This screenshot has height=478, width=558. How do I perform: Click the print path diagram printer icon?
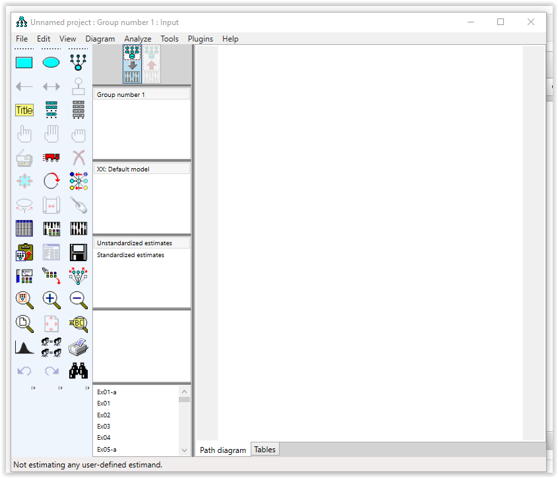point(78,347)
